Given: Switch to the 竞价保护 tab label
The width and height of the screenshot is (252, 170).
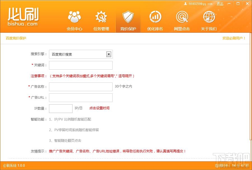Looking at the screenshot, I should coord(128,29).
